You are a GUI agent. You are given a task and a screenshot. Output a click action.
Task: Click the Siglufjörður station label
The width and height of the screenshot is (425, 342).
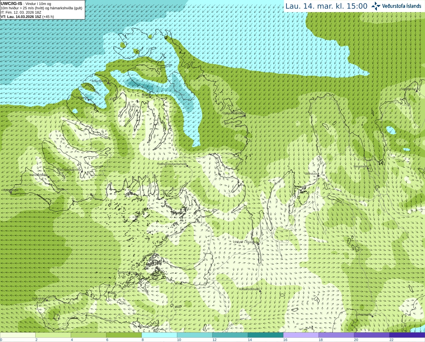coord(408,89)
